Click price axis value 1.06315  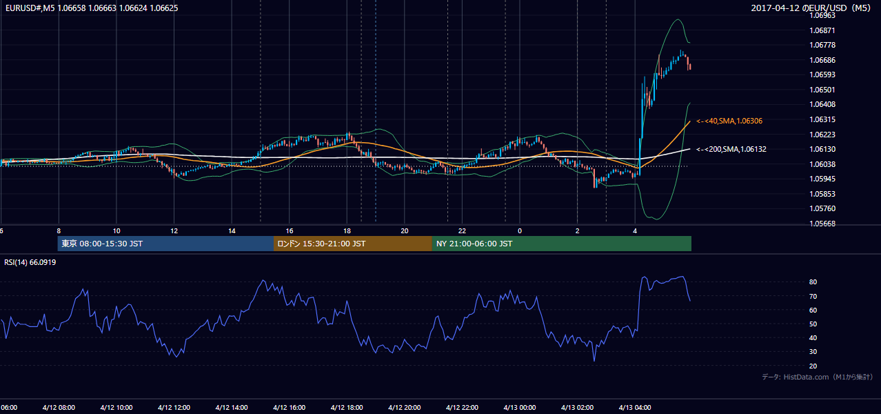[x=822, y=119]
